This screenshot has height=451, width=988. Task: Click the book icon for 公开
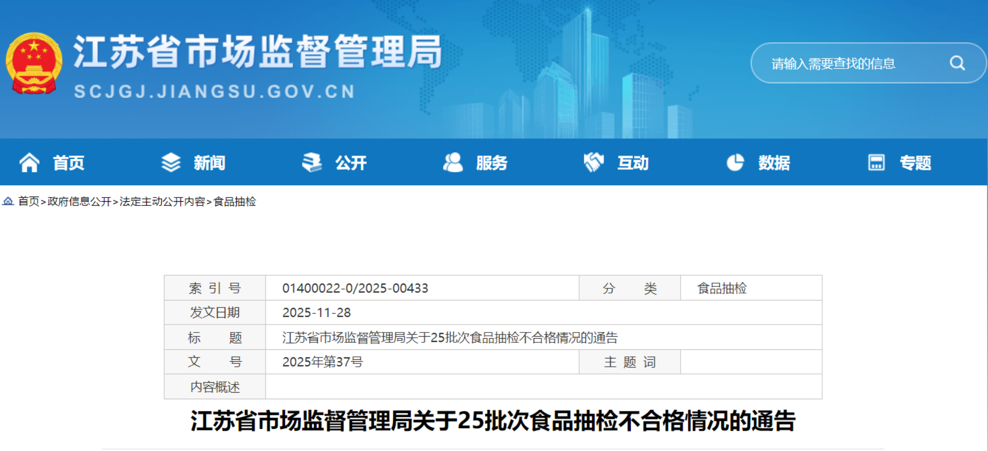click(312, 163)
